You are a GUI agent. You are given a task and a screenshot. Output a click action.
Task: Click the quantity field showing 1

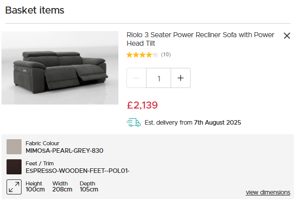coord(159,78)
